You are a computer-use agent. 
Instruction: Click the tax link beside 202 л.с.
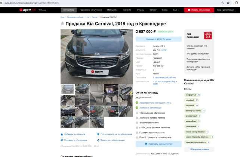(x=164, y=50)
